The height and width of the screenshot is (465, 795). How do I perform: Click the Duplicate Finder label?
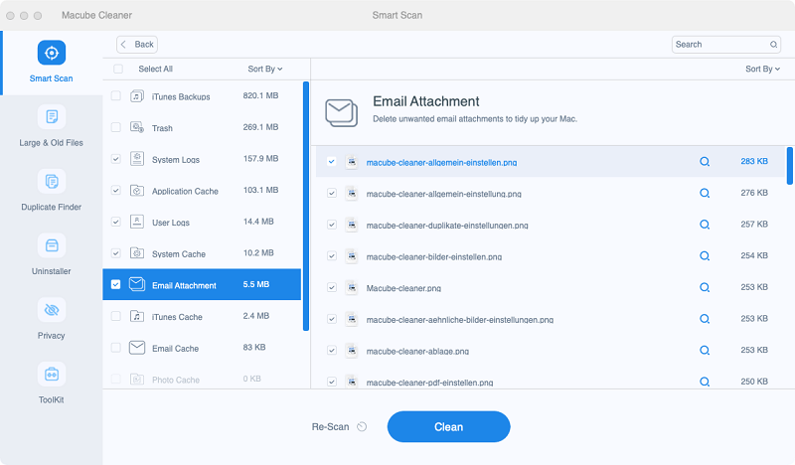52,207
